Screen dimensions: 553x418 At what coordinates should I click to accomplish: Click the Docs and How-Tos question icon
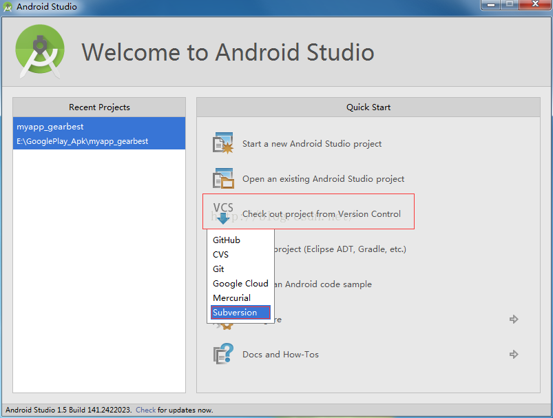223,354
